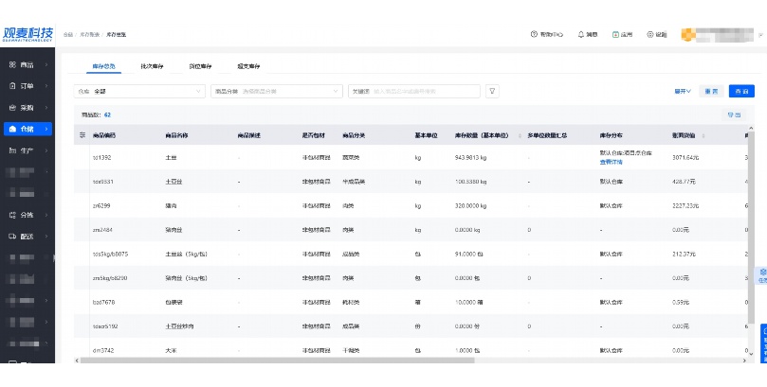This screenshot has width=767, height=387.
Task: Click the 商品名称 column header
Action: pos(177,135)
